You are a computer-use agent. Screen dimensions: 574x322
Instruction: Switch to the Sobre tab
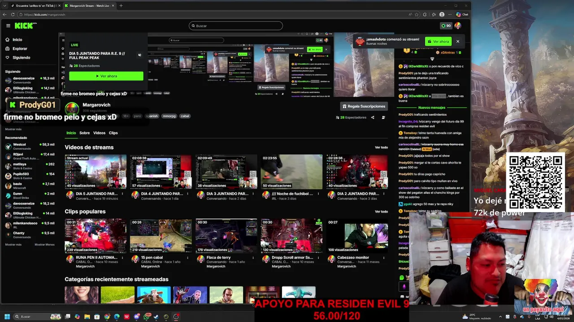coord(85,133)
